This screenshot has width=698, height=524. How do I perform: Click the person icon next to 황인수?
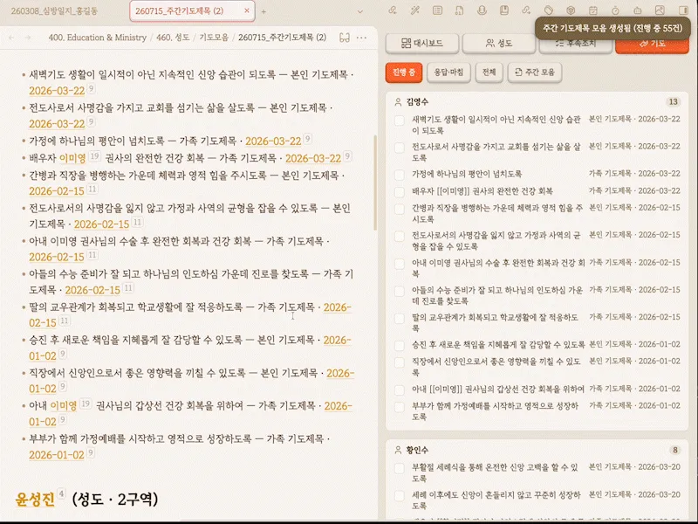tap(398, 450)
